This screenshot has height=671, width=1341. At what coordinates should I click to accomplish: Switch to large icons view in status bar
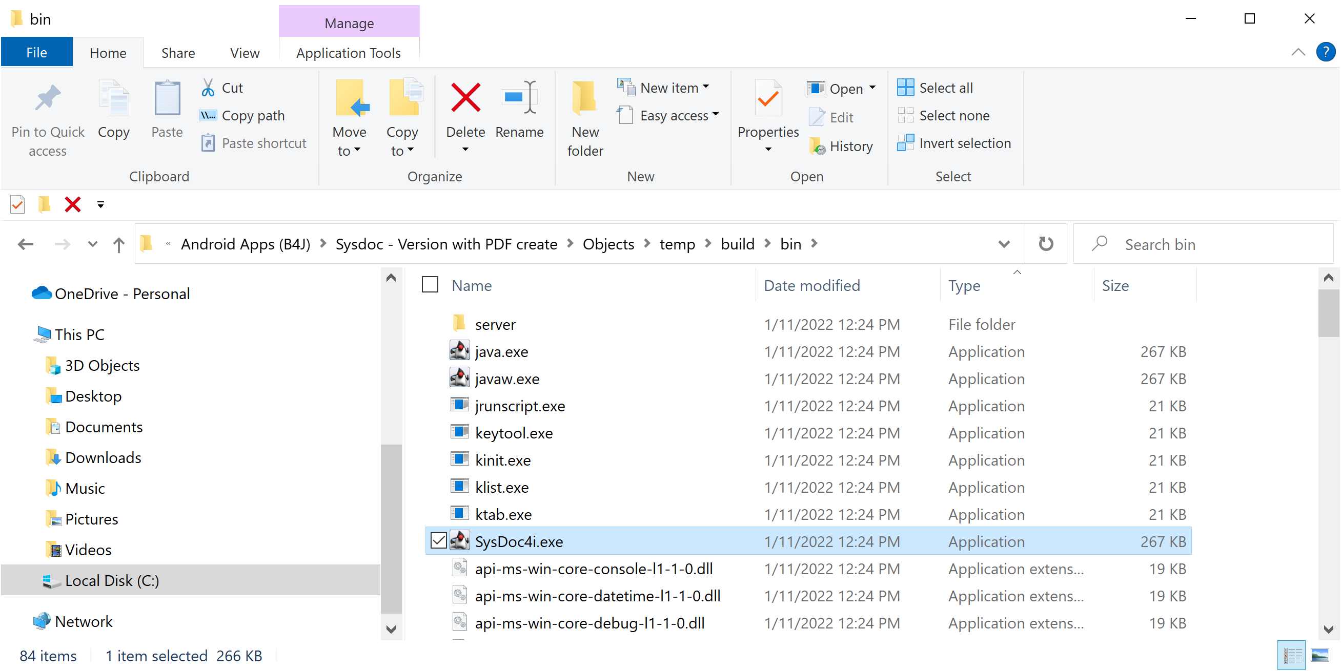tap(1319, 655)
